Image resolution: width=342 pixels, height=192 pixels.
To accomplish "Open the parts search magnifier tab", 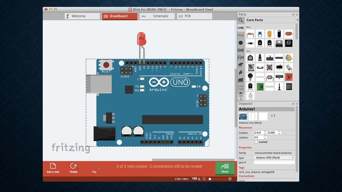I will [x=241, y=20].
